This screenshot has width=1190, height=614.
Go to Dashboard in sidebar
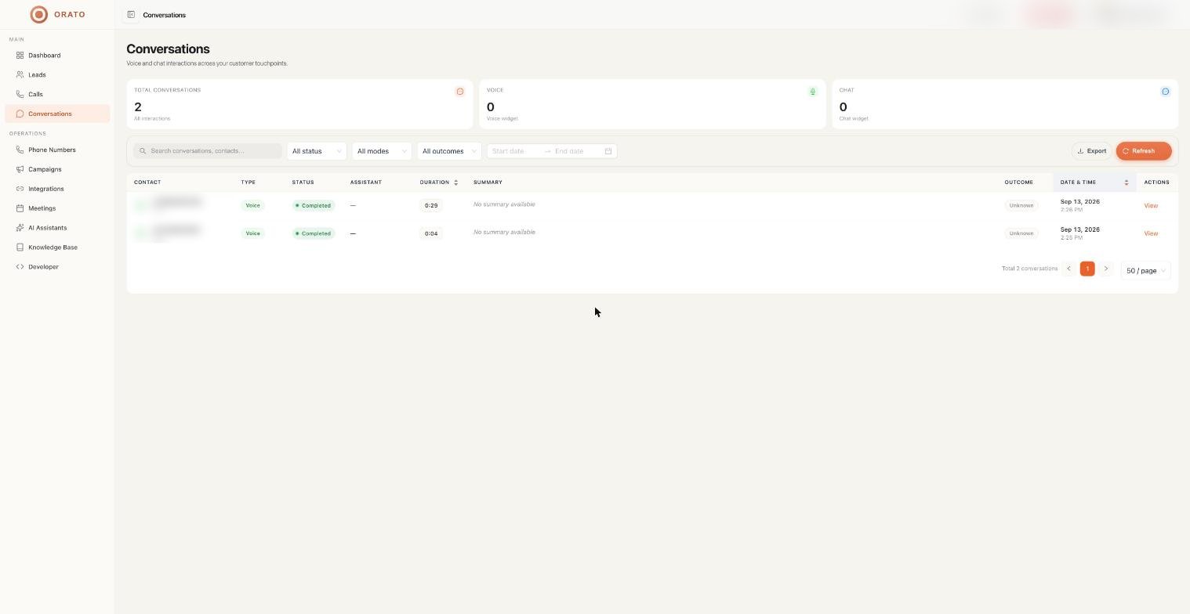point(57,56)
